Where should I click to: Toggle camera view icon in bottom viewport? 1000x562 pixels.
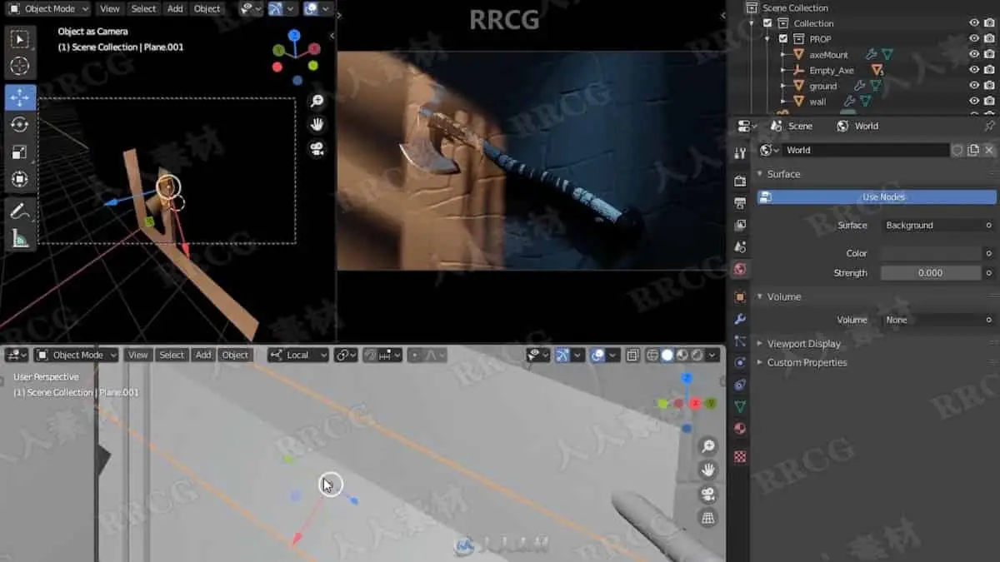point(708,495)
